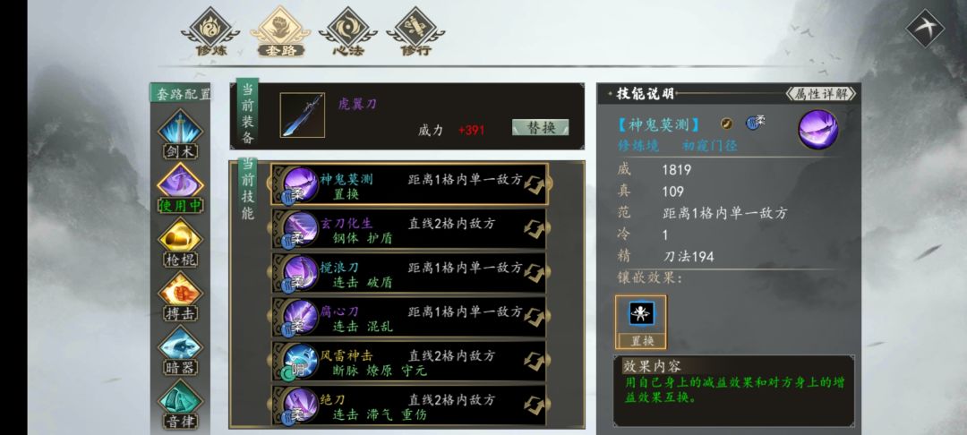Click the 神鬼莫测 purple skill orb
The image size is (967, 435).
click(817, 130)
